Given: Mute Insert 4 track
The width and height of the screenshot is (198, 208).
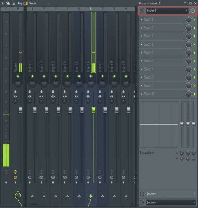Looking at the screenshot, I should (68, 76).
